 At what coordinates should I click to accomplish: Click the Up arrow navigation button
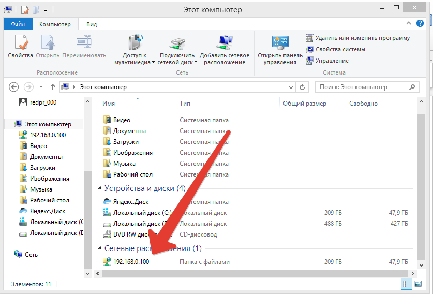52,87
